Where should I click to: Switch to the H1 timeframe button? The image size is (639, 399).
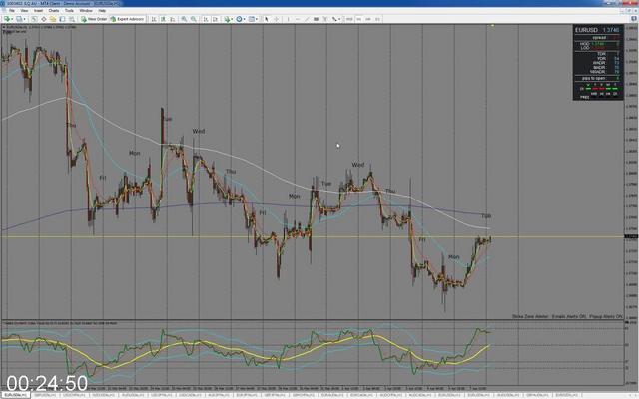(359, 19)
